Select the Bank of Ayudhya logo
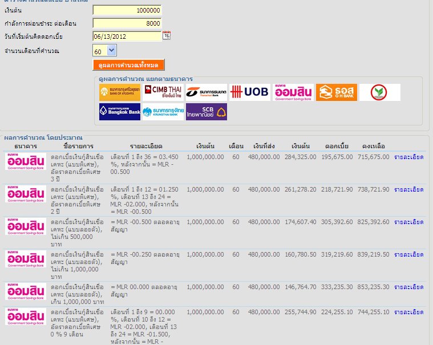 pos(120,92)
